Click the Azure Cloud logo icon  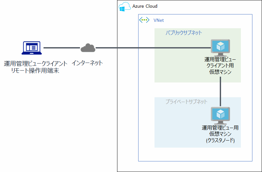click(x=125, y=7)
